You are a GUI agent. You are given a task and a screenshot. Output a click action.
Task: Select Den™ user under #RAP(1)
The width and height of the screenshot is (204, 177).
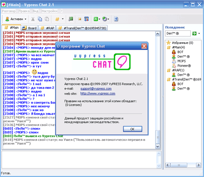[180, 75]
